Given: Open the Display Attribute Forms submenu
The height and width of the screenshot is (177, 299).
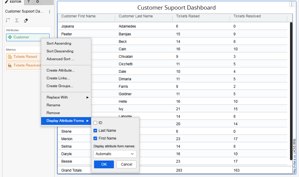Looking at the screenshot, I should pyautogui.click(x=66, y=121).
